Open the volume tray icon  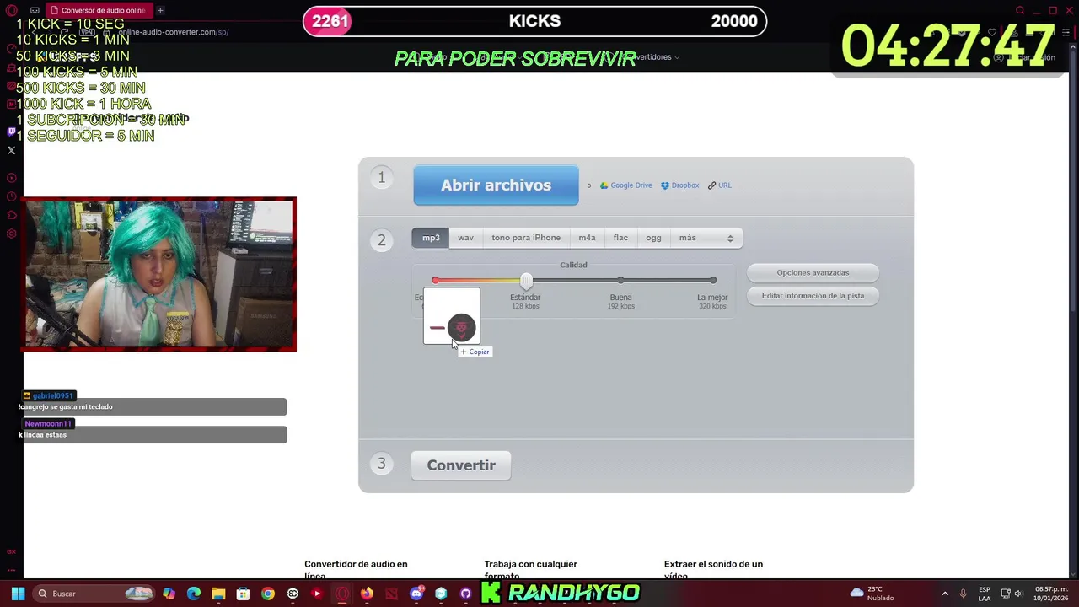point(1018,594)
